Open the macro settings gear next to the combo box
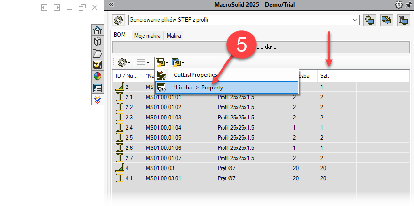This screenshot has height=206, width=414. pos(118,20)
